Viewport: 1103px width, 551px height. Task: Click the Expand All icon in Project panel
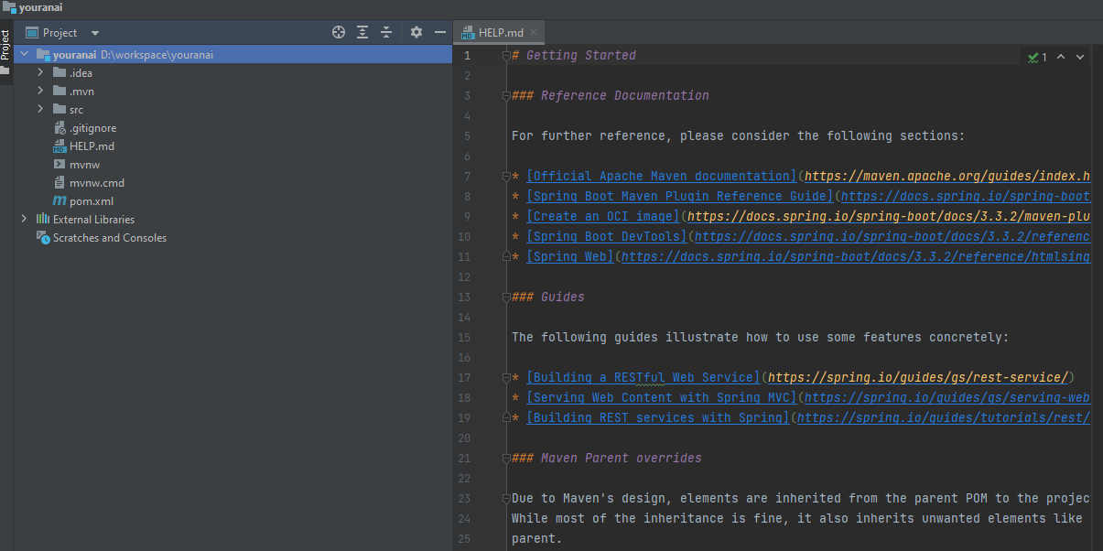click(362, 32)
